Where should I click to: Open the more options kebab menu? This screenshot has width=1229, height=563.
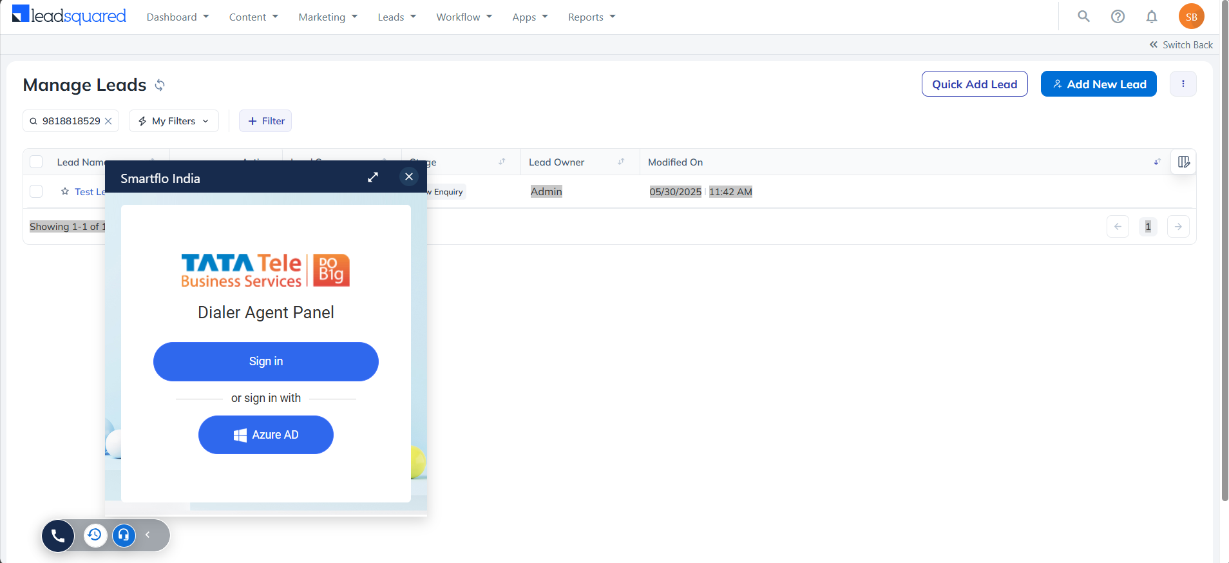coord(1183,84)
